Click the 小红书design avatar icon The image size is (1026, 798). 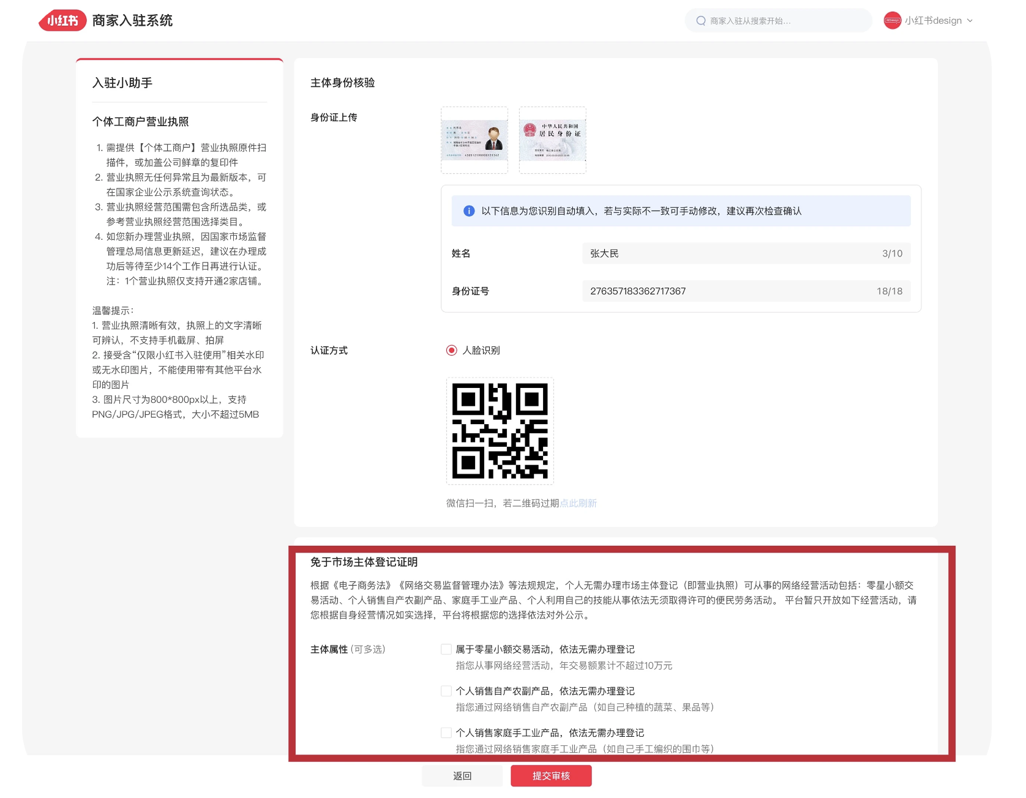[x=892, y=21]
